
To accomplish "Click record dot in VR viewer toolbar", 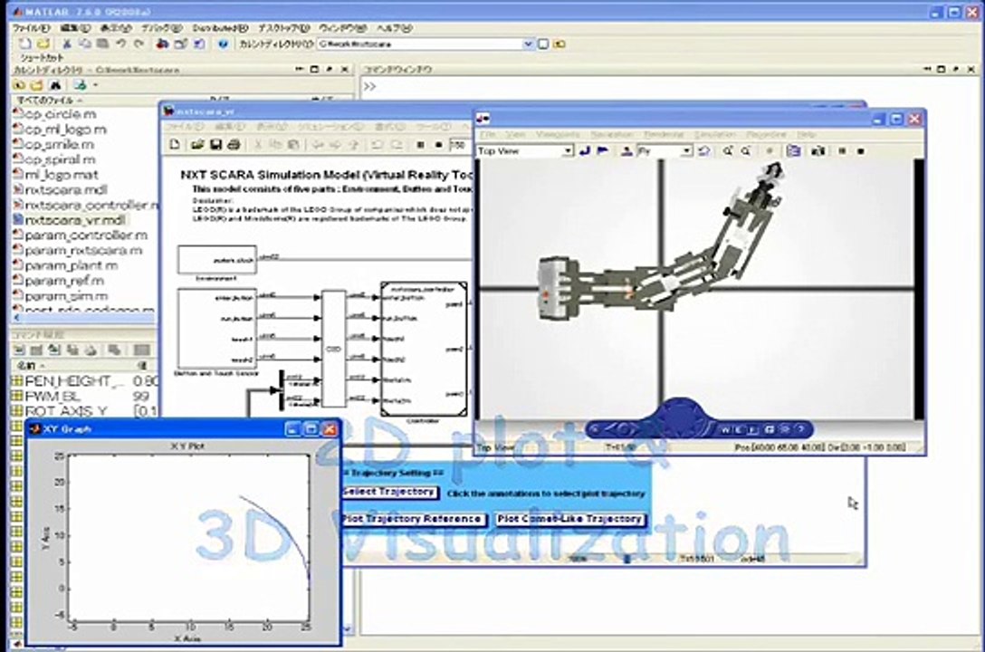I will point(861,150).
